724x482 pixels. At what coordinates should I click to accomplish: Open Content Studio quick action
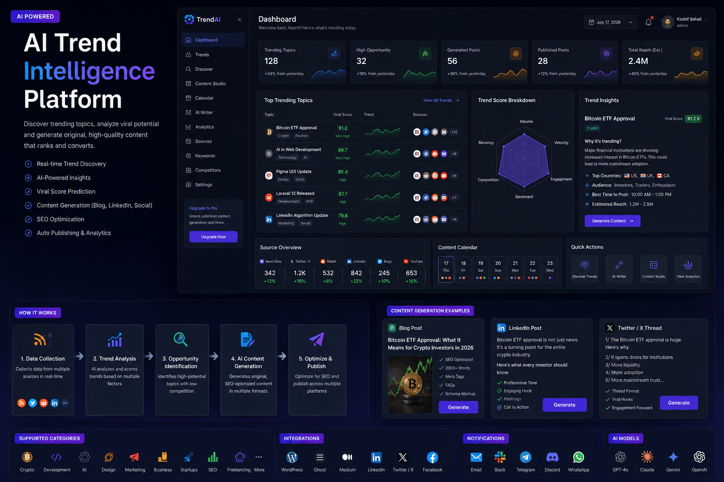coord(654,269)
